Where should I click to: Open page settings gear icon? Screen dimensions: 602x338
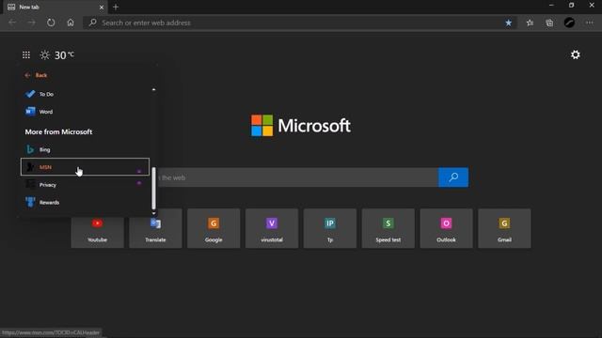coord(575,54)
